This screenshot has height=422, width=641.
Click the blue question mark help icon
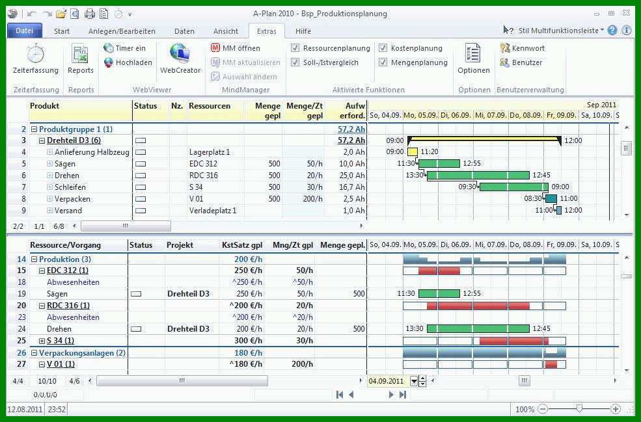coord(612,30)
